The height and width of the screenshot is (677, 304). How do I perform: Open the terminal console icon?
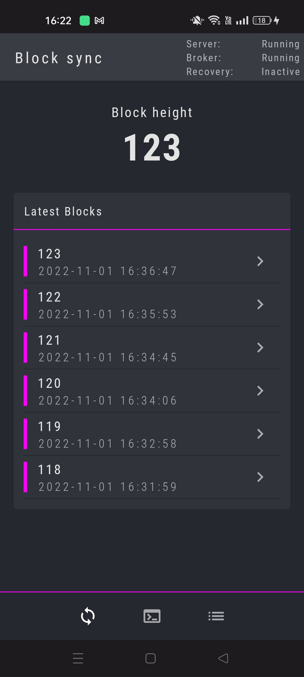[x=151, y=616]
